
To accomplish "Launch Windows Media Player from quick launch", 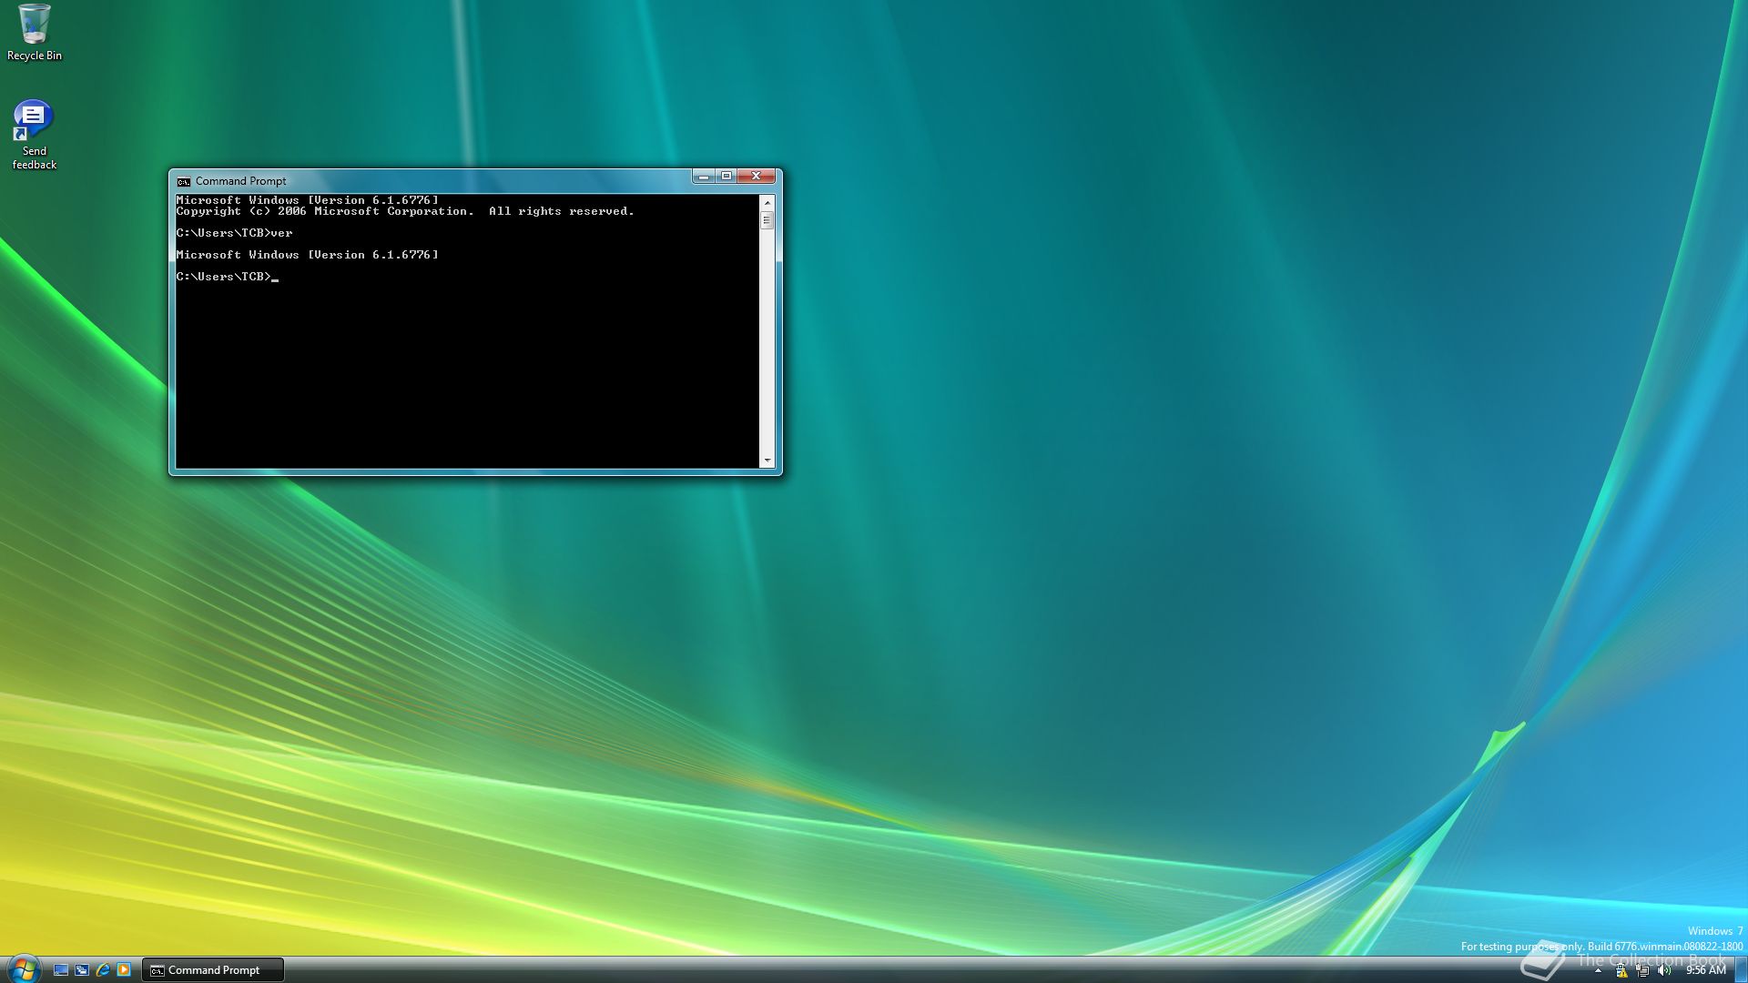I will coord(124,970).
